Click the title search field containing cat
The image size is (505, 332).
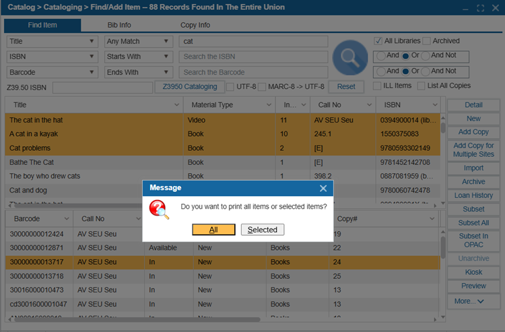(x=253, y=41)
